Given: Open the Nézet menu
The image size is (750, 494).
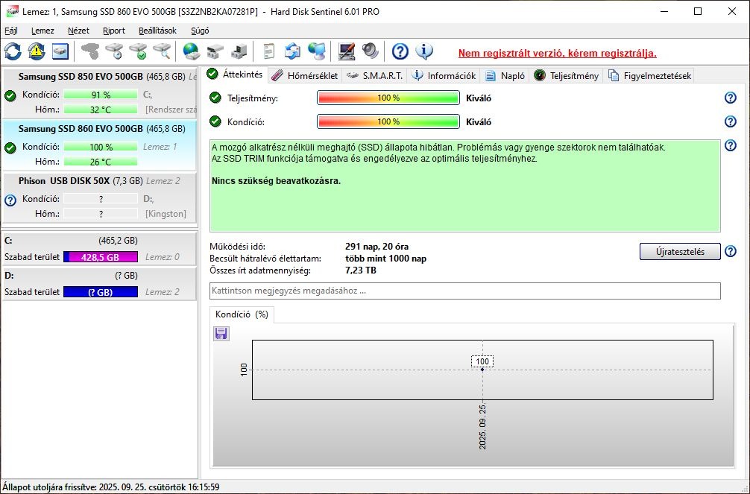Looking at the screenshot, I should 78,31.
